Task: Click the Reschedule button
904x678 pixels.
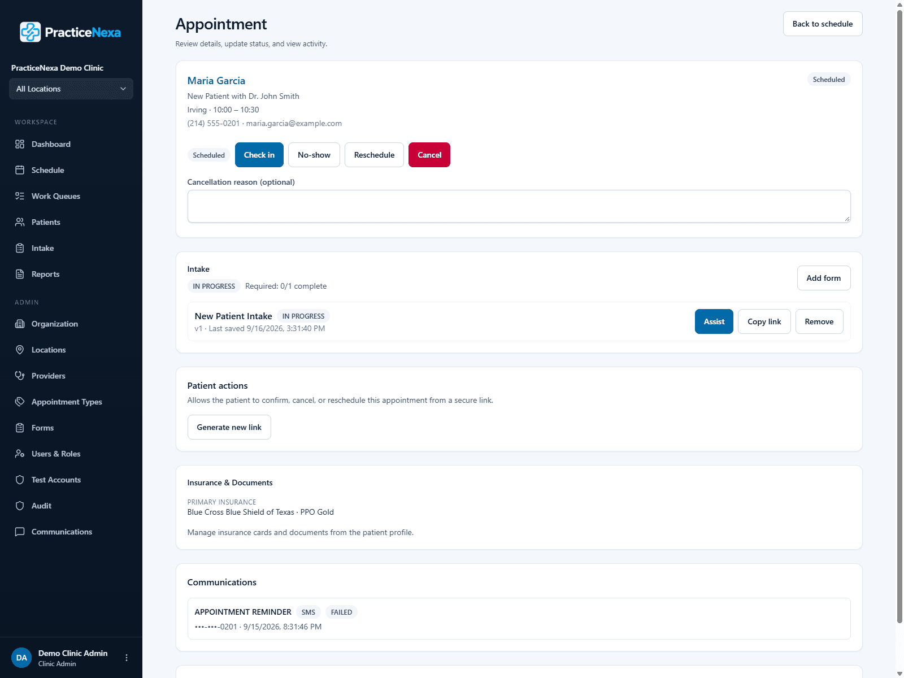Action: 375,155
